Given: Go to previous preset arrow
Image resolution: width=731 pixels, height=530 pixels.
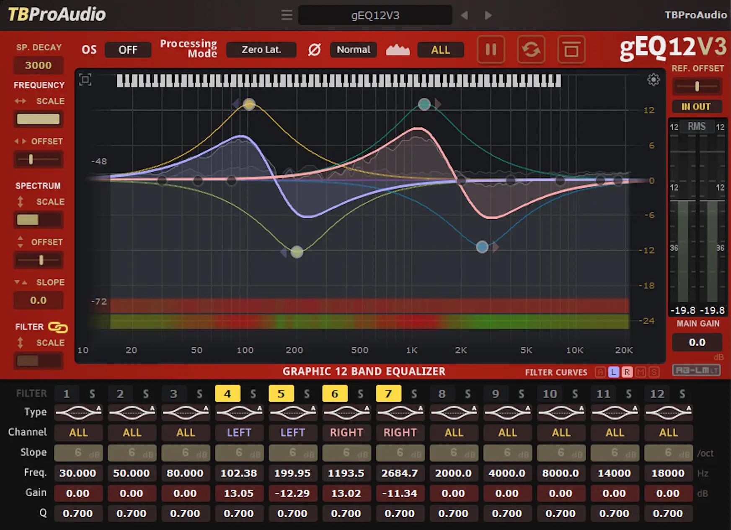Looking at the screenshot, I should click(x=464, y=16).
